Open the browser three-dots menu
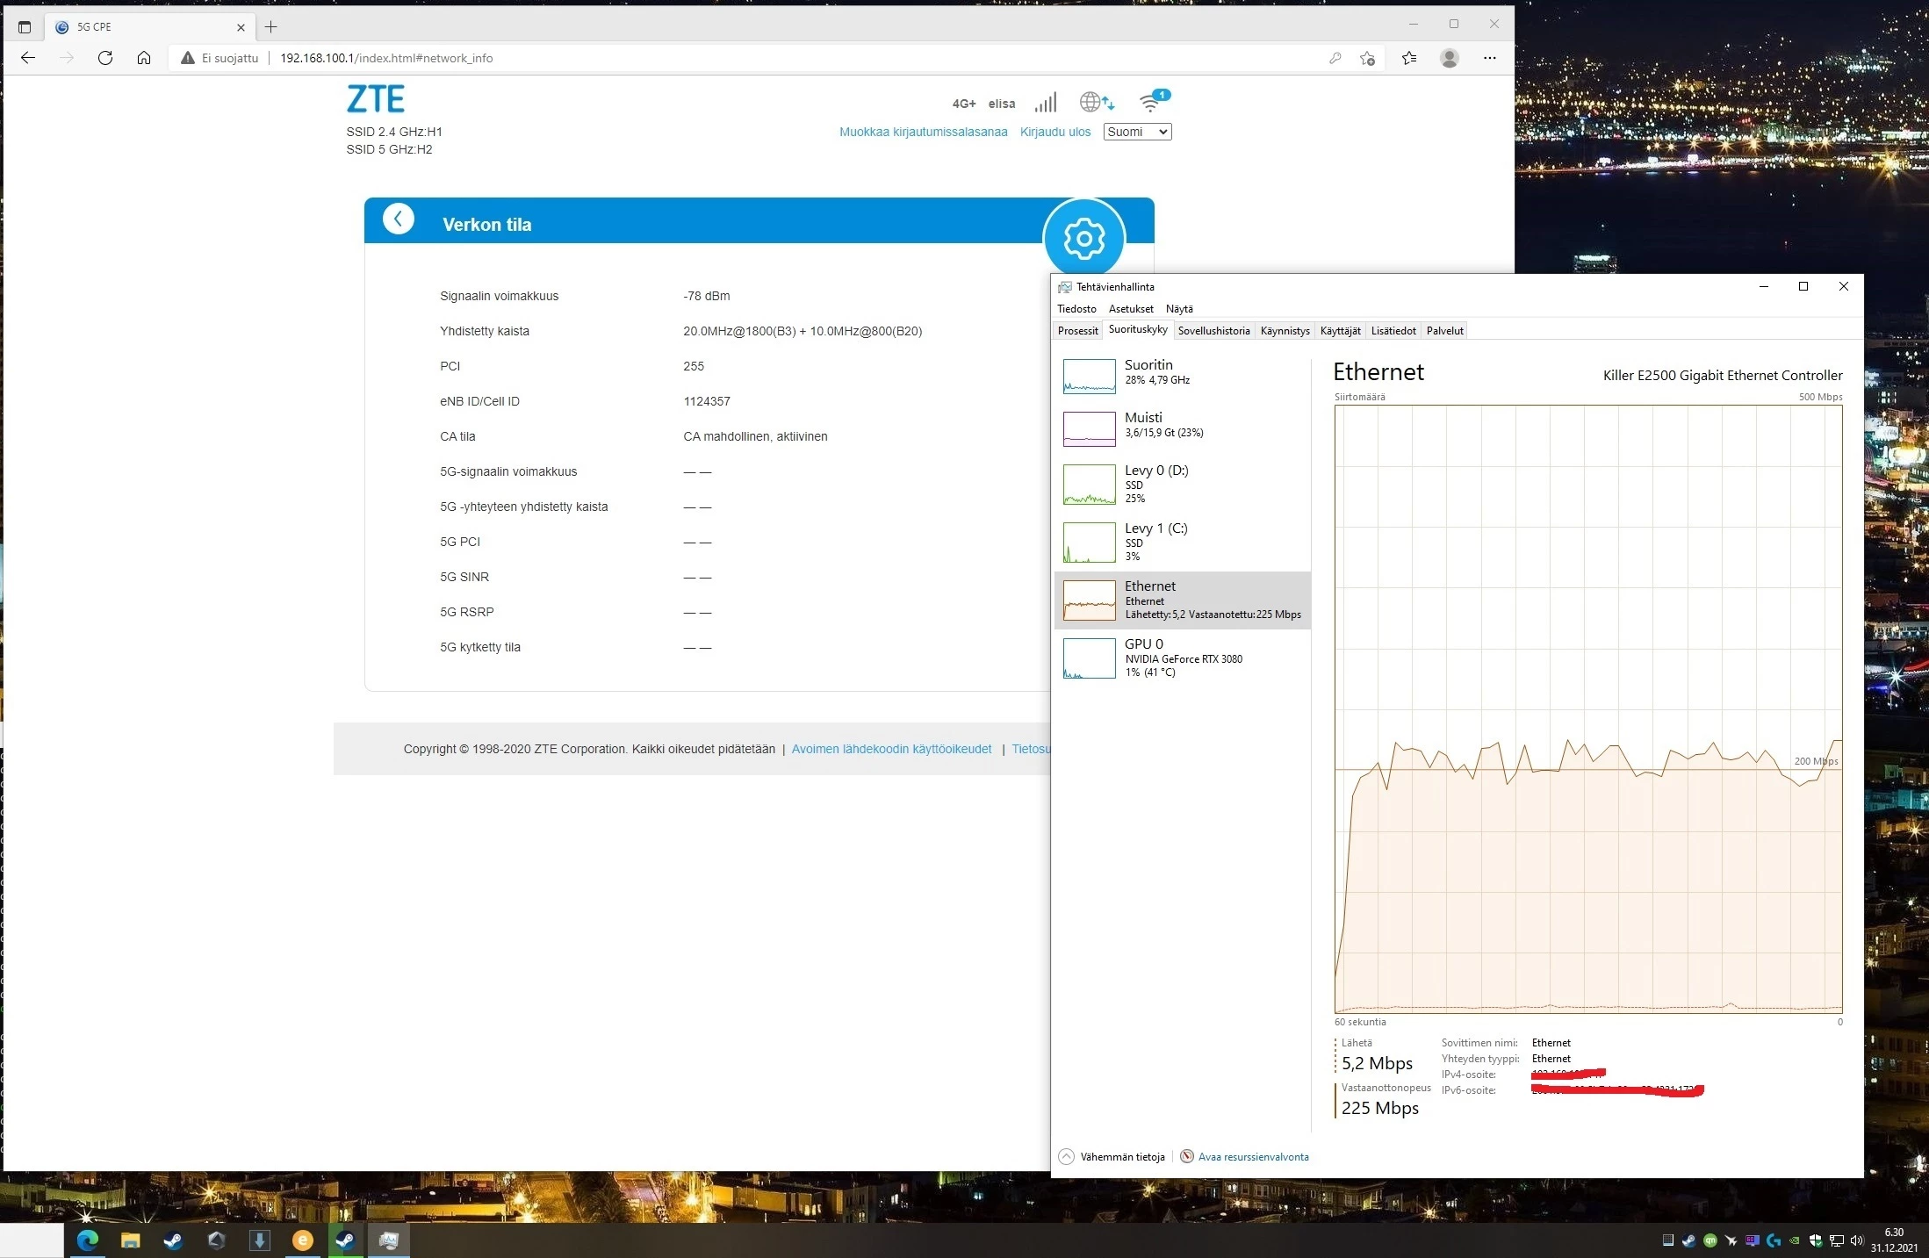This screenshot has height=1258, width=1929. point(1490,58)
